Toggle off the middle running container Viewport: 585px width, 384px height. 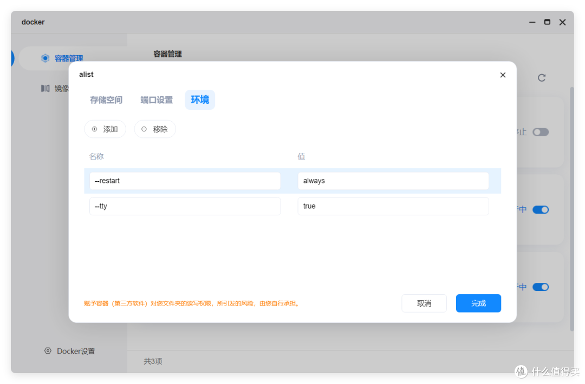click(x=541, y=209)
